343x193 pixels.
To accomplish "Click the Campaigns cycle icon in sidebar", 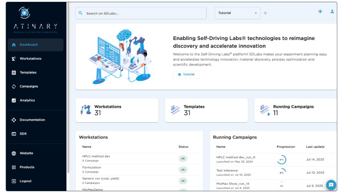I will [14, 87].
